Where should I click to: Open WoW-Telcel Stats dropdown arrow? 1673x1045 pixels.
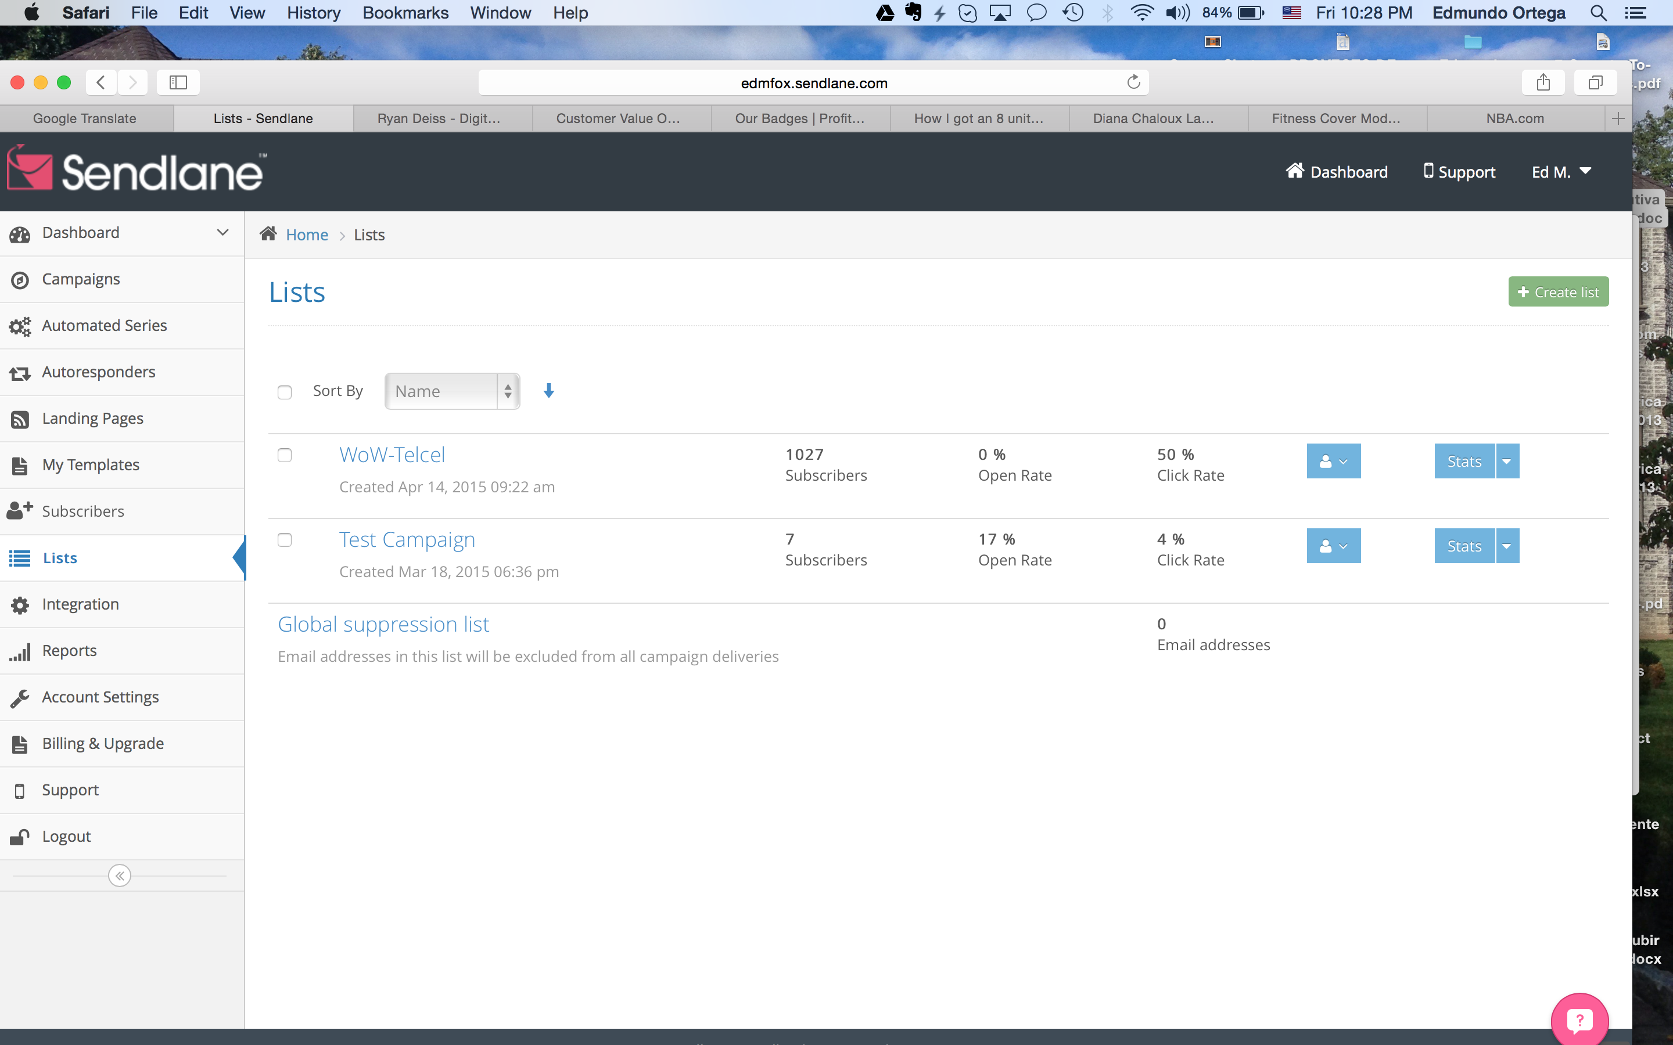(1507, 461)
